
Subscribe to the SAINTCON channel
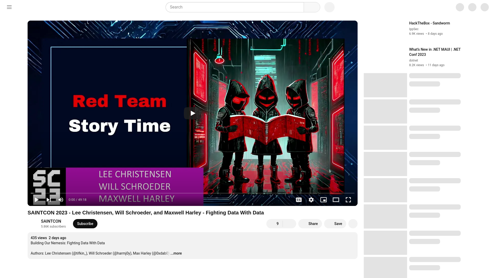click(85, 224)
